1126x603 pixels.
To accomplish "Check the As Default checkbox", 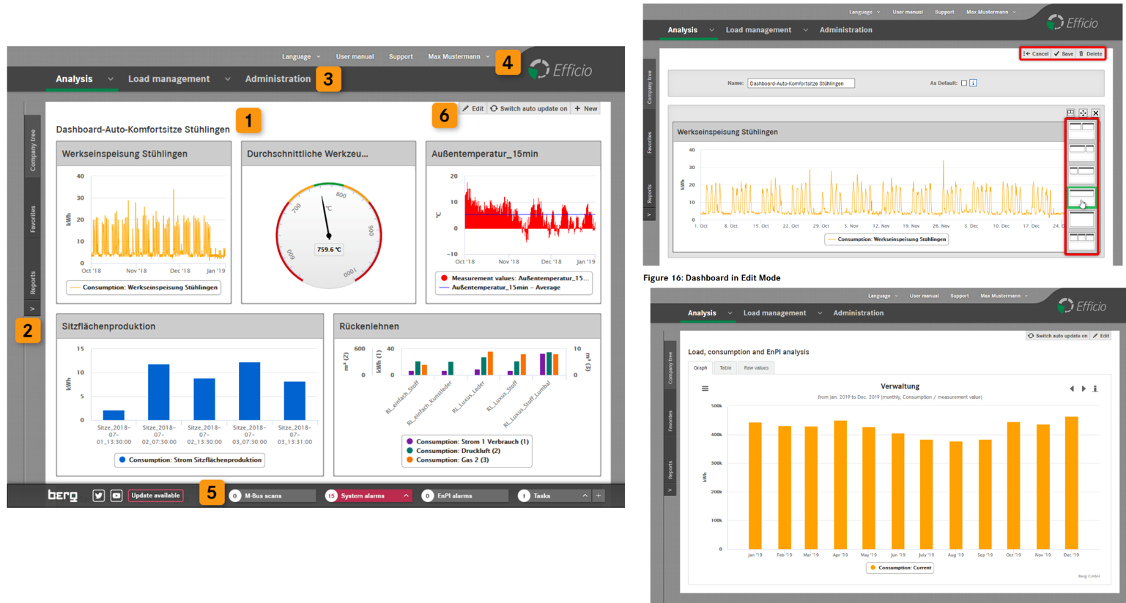I will [963, 83].
